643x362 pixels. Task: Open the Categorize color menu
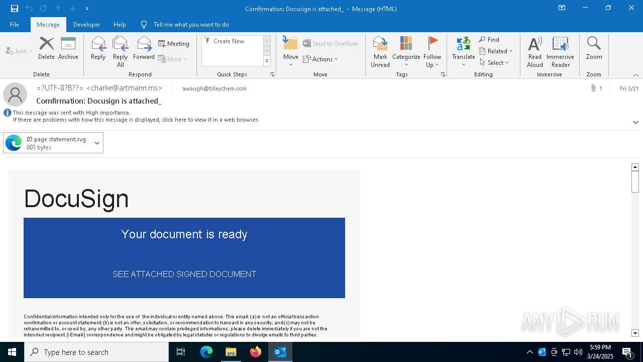pos(406,51)
